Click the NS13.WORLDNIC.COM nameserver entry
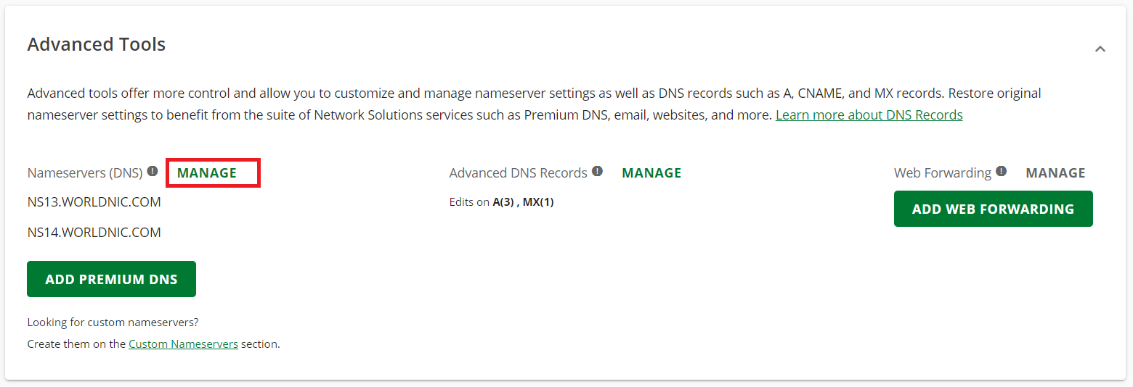The image size is (1133, 387). click(94, 202)
